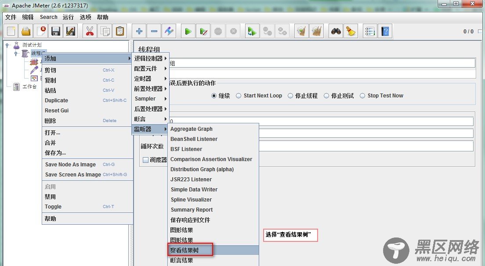The height and width of the screenshot is (266, 485).
Task: Open the 文件 menu
Action: pyautogui.click(x=11, y=17)
